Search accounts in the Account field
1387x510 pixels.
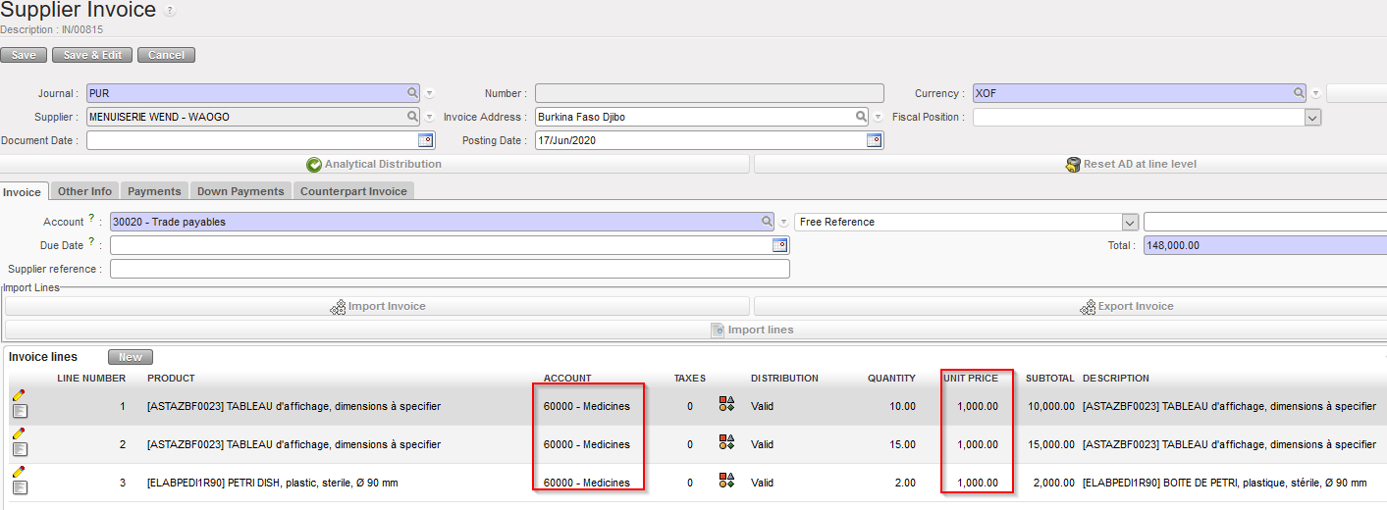click(x=768, y=222)
